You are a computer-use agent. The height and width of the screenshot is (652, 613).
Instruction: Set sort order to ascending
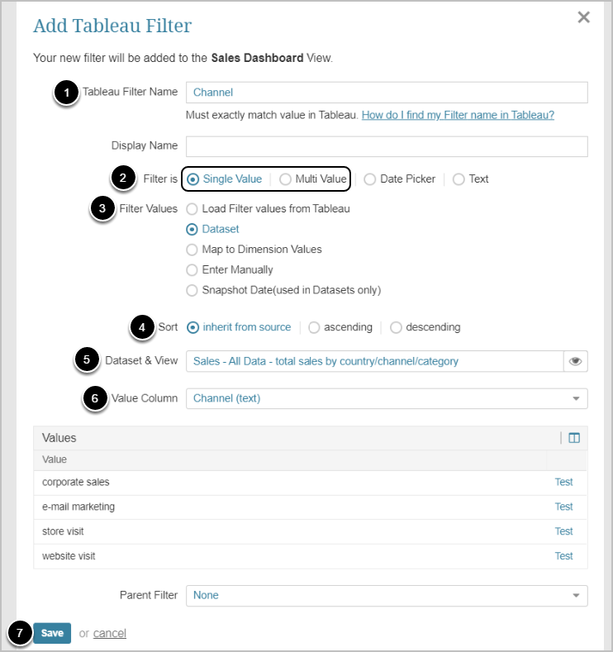[314, 327]
